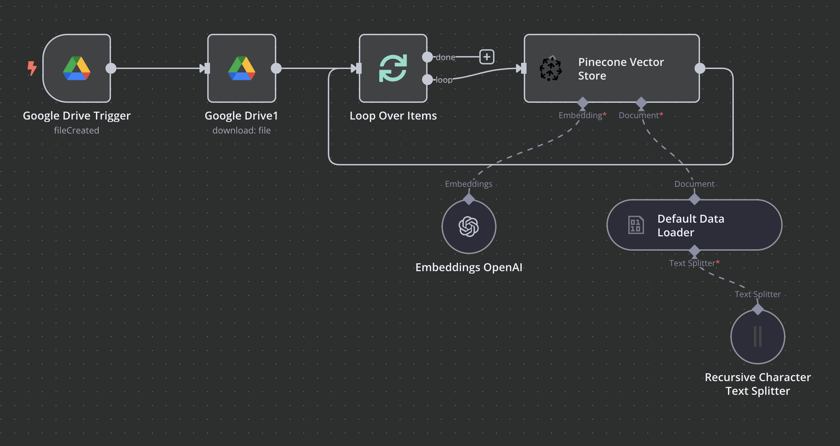Click Pinecone Document input diamond connector
Viewport: 840px width, 446px height.
(x=641, y=102)
